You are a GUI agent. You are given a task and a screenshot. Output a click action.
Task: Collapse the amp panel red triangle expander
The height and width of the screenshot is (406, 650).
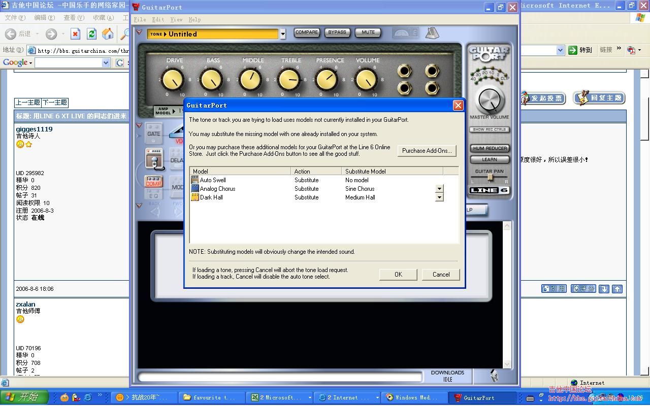139,32
